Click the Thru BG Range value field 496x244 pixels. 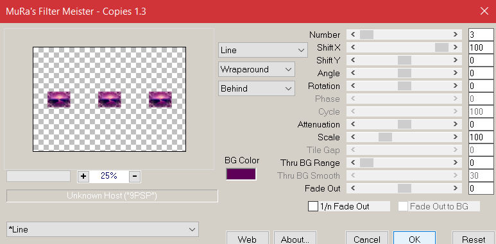[481, 163]
